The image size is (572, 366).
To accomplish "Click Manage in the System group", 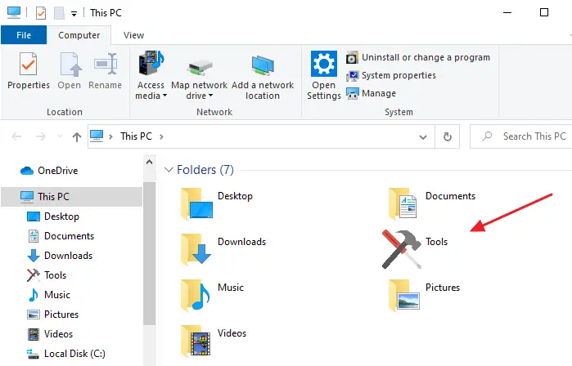I will click(371, 93).
